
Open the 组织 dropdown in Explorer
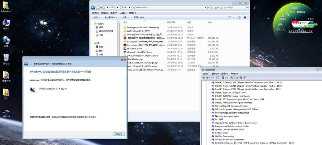pyautogui.click(x=96, y=17)
